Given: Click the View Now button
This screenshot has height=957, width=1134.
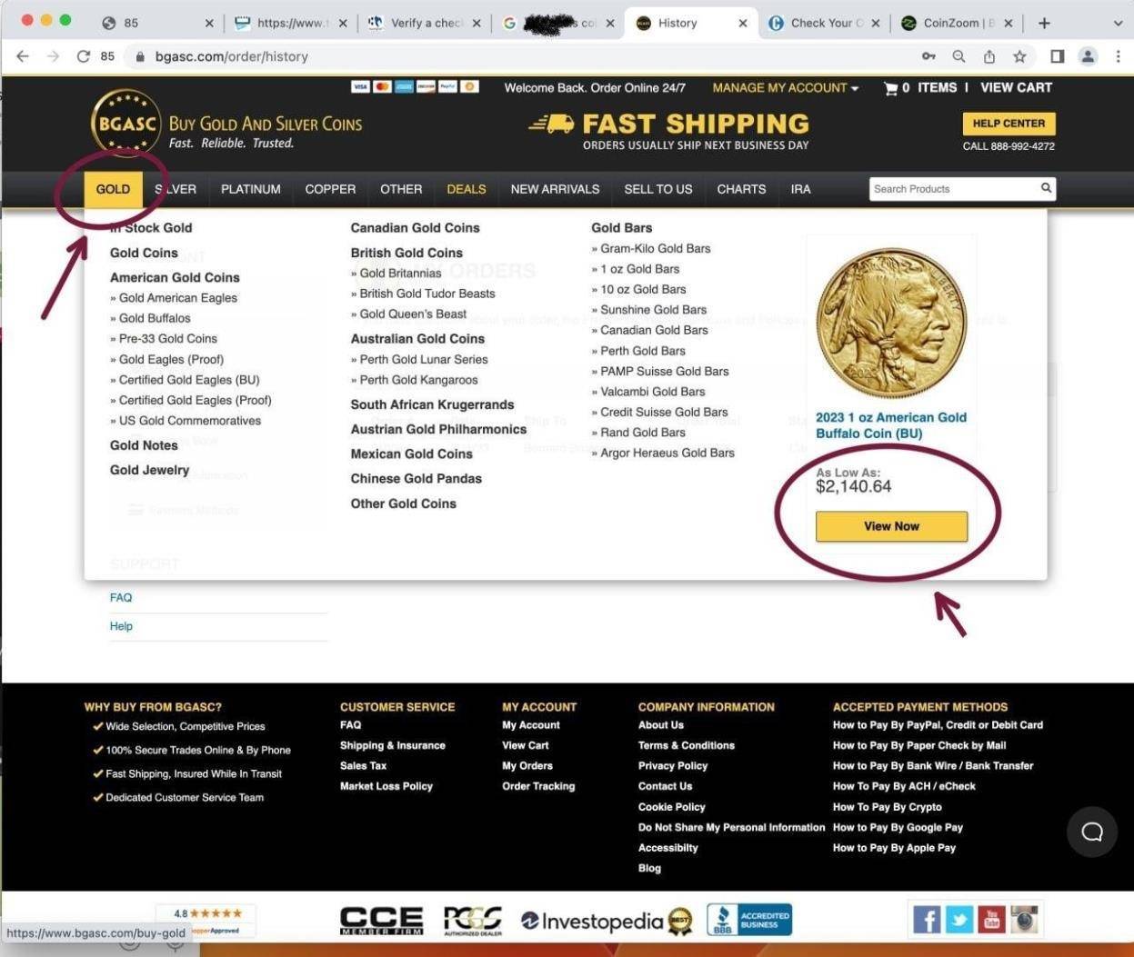Looking at the screenshot, I should pos(891,526).
